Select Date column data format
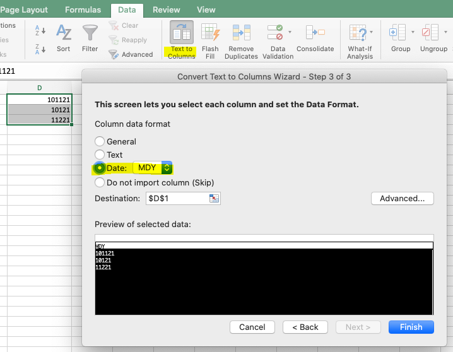This screenshot has width=453, height=352. 100,168
